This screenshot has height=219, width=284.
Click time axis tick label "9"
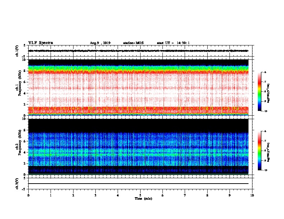point(229,195)
